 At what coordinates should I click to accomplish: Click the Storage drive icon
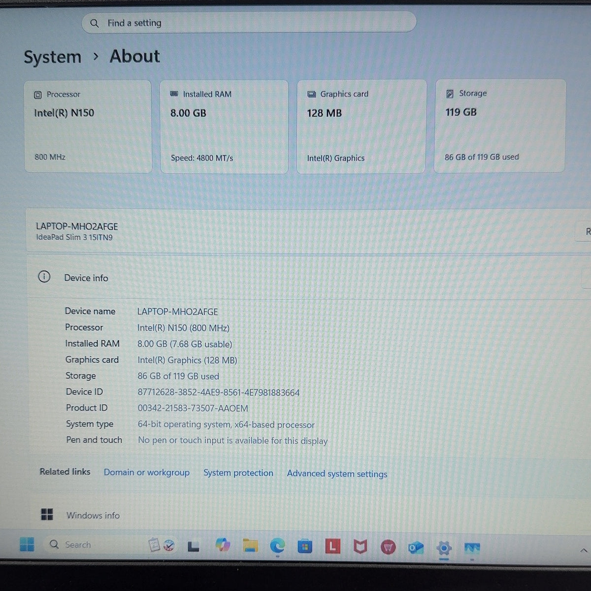[x=450, y=94]
